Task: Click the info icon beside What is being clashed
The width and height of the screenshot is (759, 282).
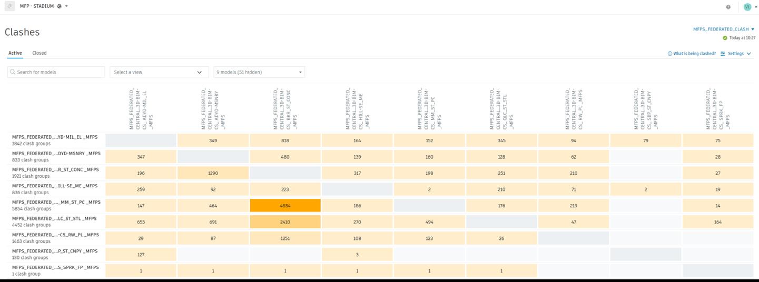Action: point(670,54)
